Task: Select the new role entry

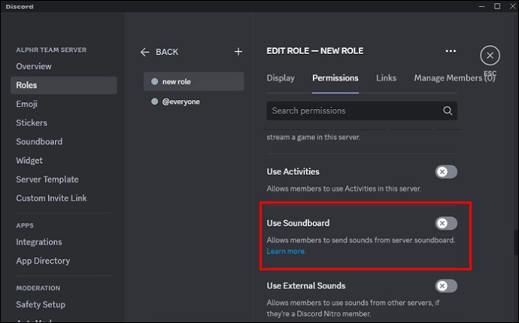Action: click(x=193, y=81)
